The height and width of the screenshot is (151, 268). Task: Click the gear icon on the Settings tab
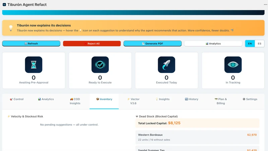click(x=244, y=99)
